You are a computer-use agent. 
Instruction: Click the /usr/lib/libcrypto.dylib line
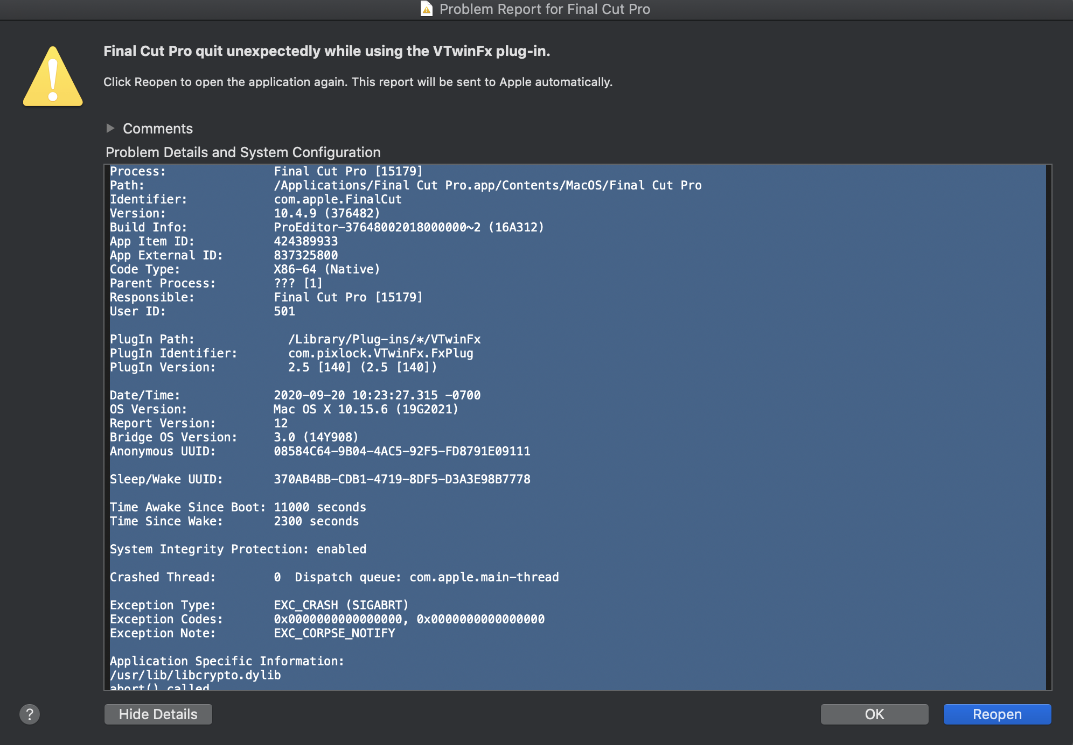(x=196, y=675)
